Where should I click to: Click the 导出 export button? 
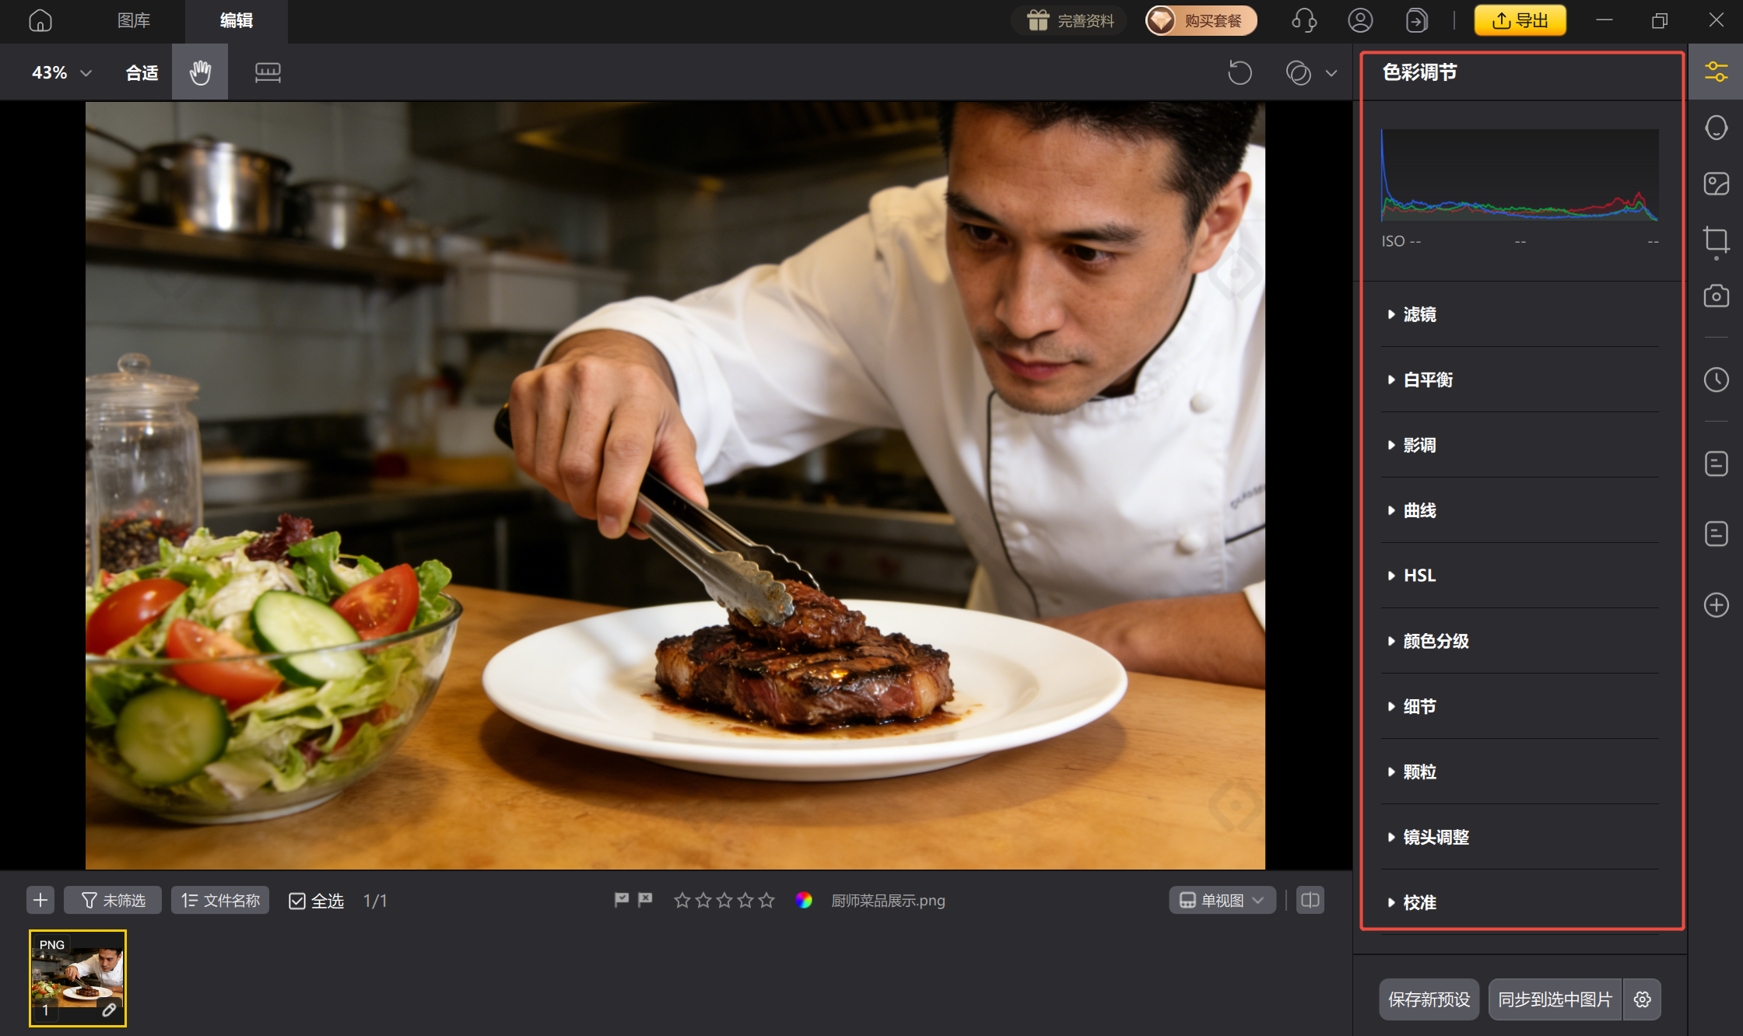click(1520, 20)
